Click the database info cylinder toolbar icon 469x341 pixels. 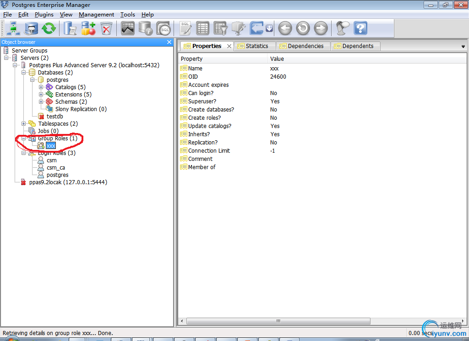click(146, 28)
